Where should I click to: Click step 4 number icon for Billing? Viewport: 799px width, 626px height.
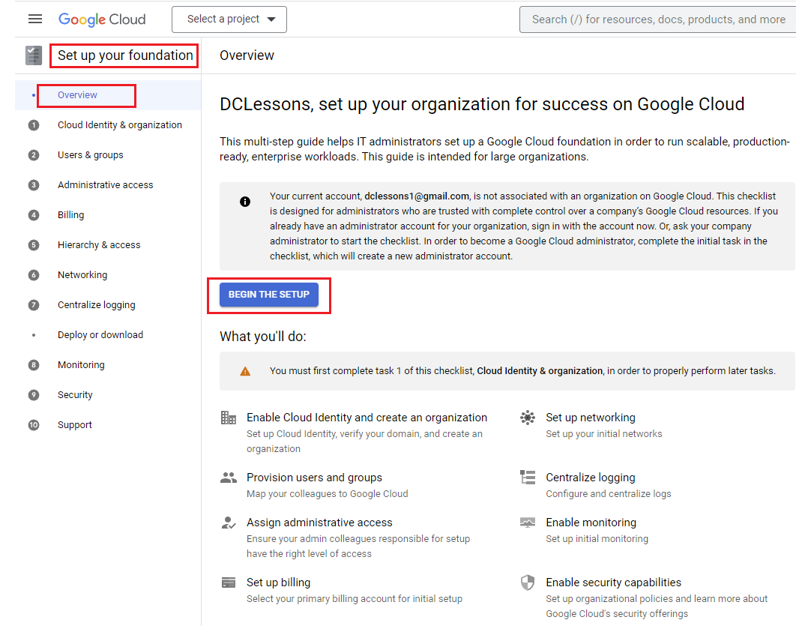(34, 215)
